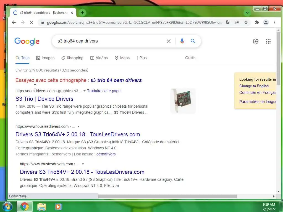Click the scroll down arrow
The width and height of the screenshot is (283, 212).
pyautogui.click(x=278, y=192)
